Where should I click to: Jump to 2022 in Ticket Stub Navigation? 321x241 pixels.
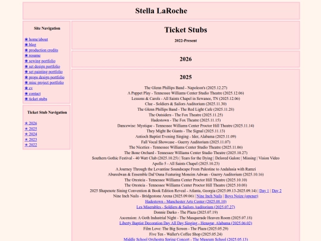(x=31, y=145)
